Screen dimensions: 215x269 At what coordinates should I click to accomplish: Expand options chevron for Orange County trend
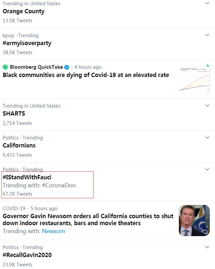207,3
